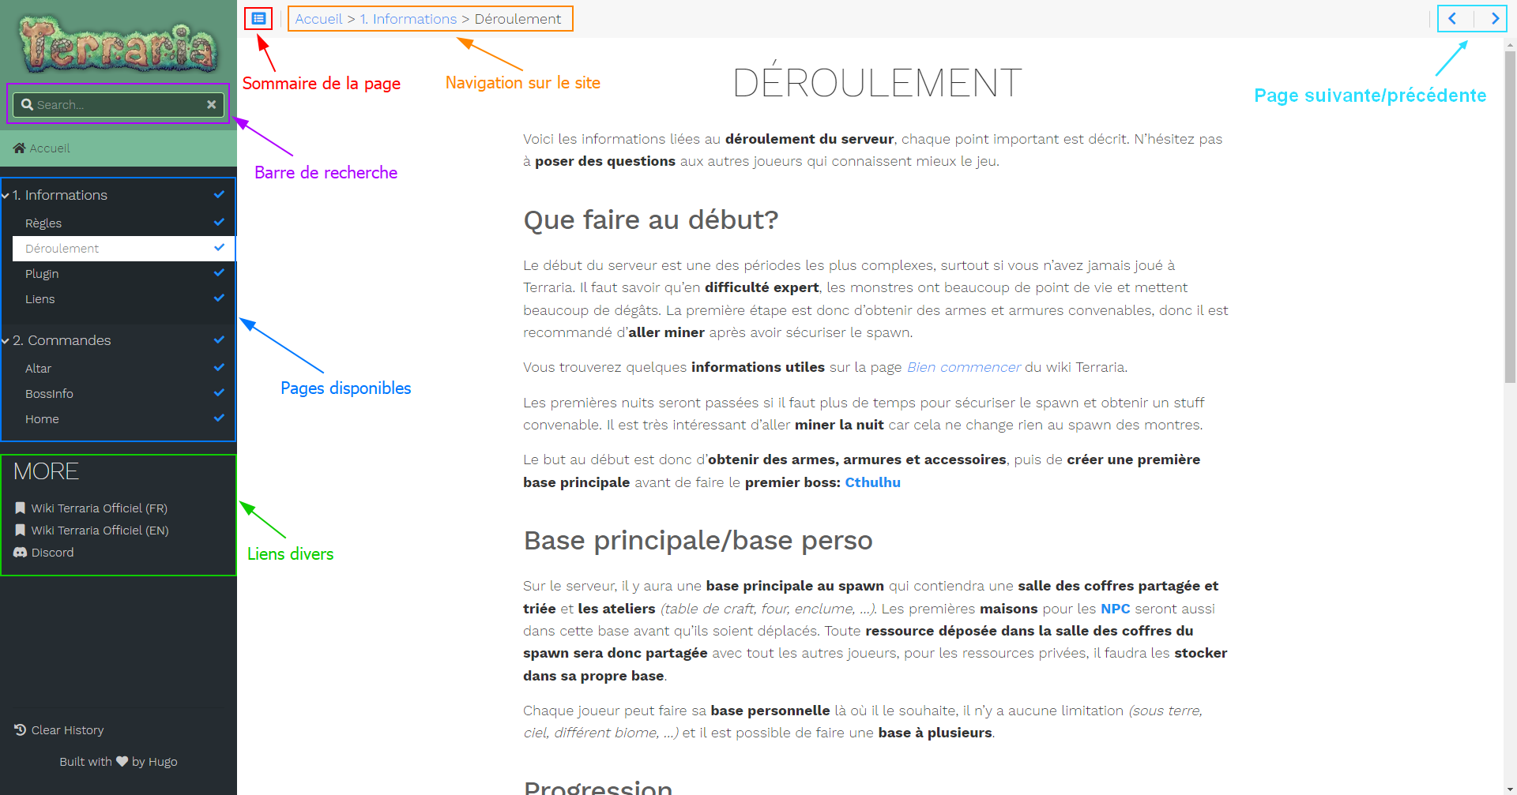Click checkmark next to Règles
This screenshot has width=1517, height=795.
click(219, 223)
